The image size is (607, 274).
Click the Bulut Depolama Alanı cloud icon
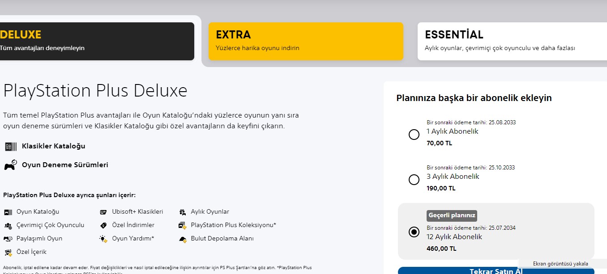click(x=182, y=239)
